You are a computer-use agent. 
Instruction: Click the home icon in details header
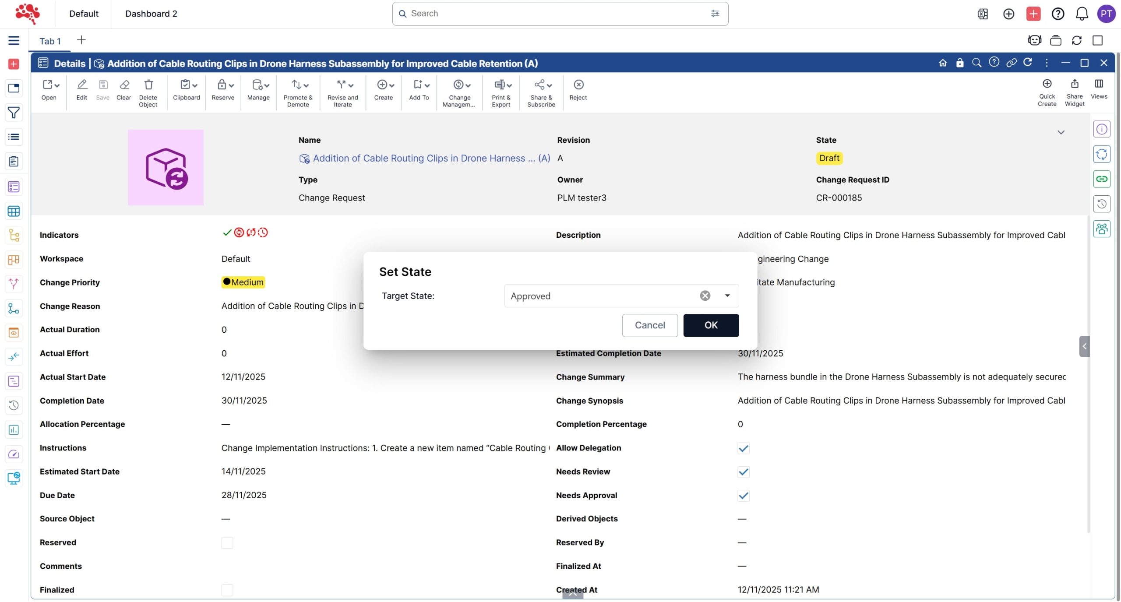pyautogui.click(x=943, y=63)
